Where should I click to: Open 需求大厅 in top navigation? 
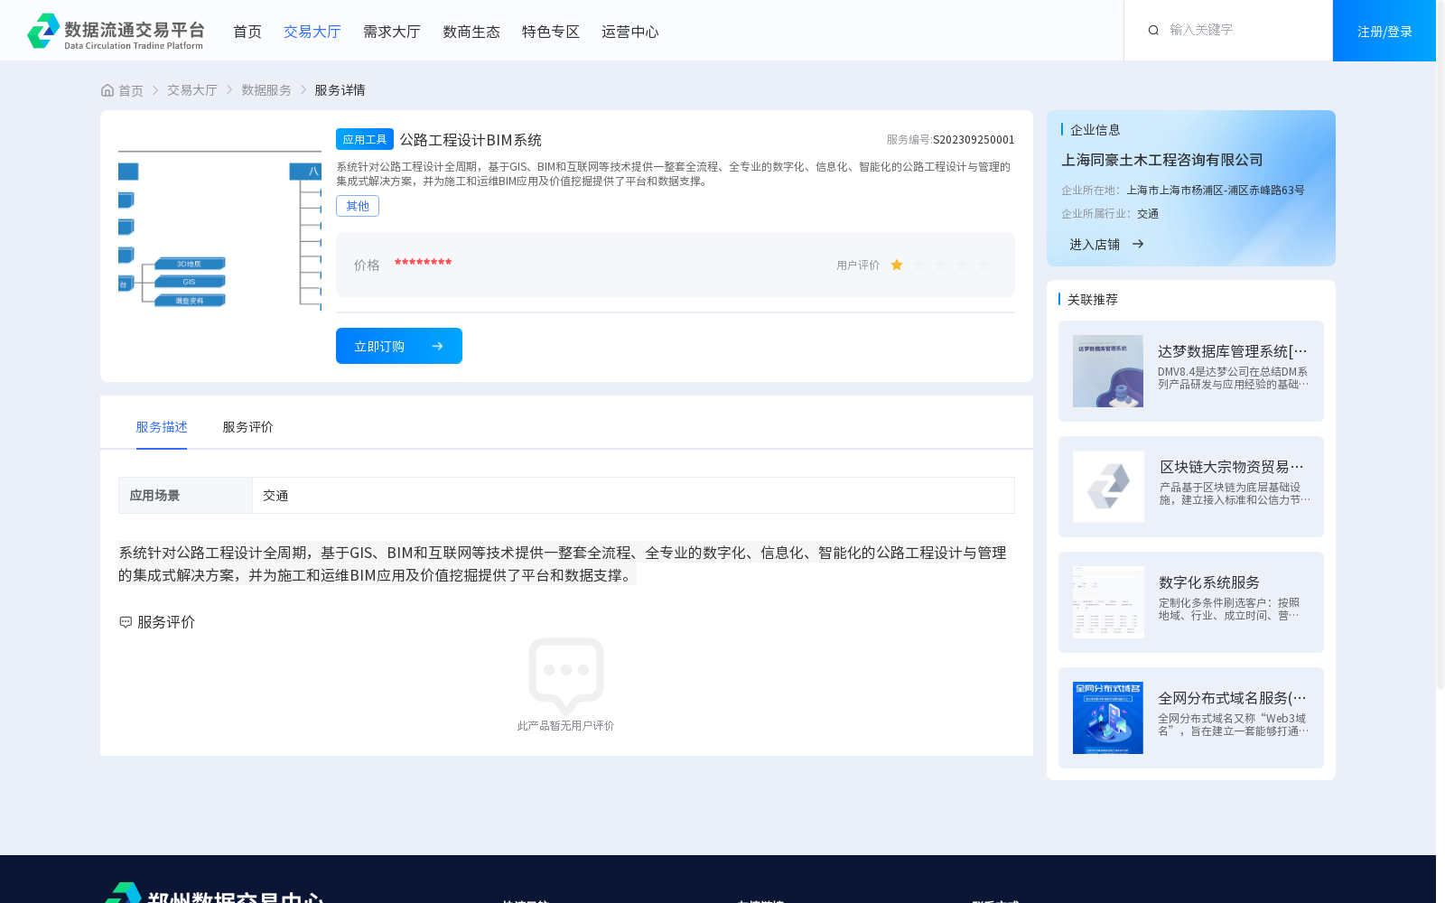(x=392, y=32)
